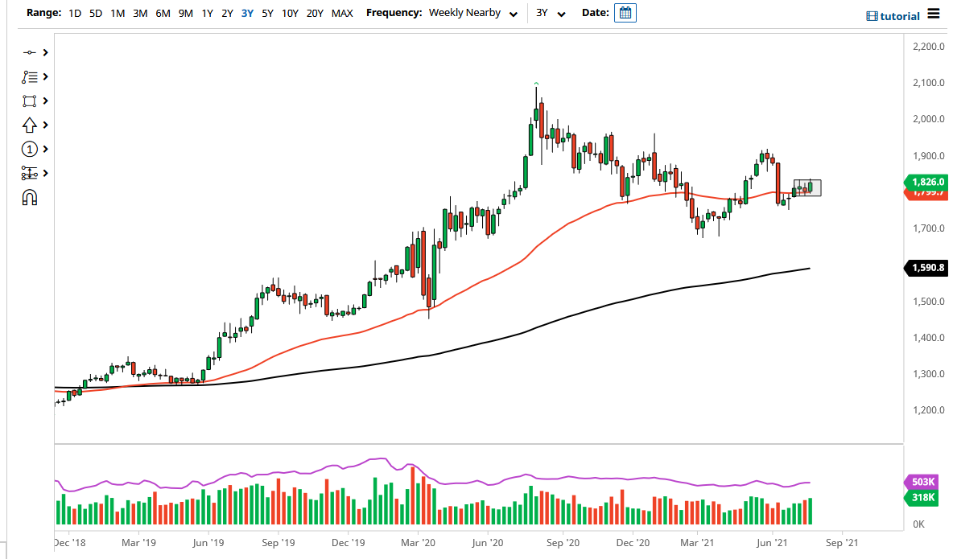Viewport: 953px width, 559px height.
Task: Open the Date calendar picker
Action: pyautogui.click(x=625, y=13)
